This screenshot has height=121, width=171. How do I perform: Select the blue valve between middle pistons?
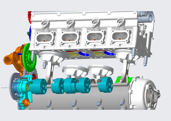[84, 54]
